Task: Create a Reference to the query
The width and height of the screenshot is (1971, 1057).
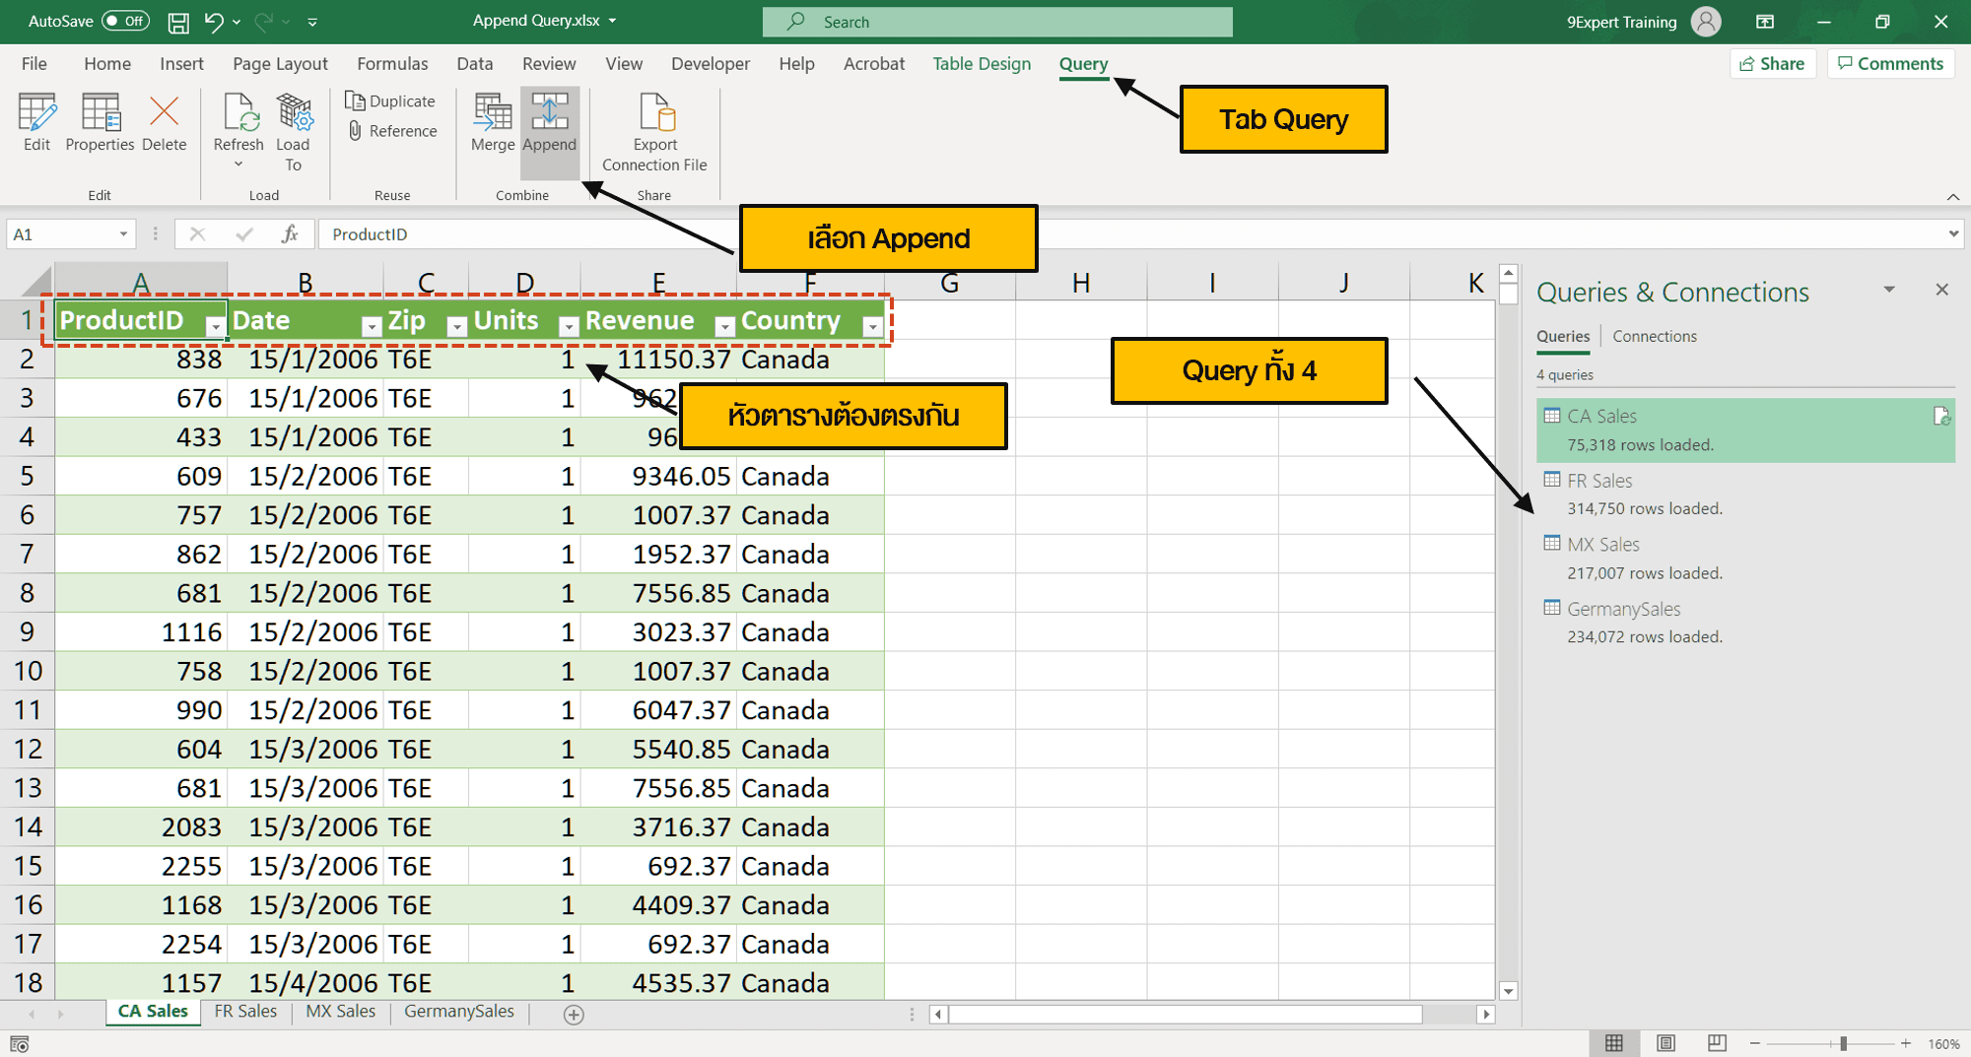Action: tap(390, 130)
